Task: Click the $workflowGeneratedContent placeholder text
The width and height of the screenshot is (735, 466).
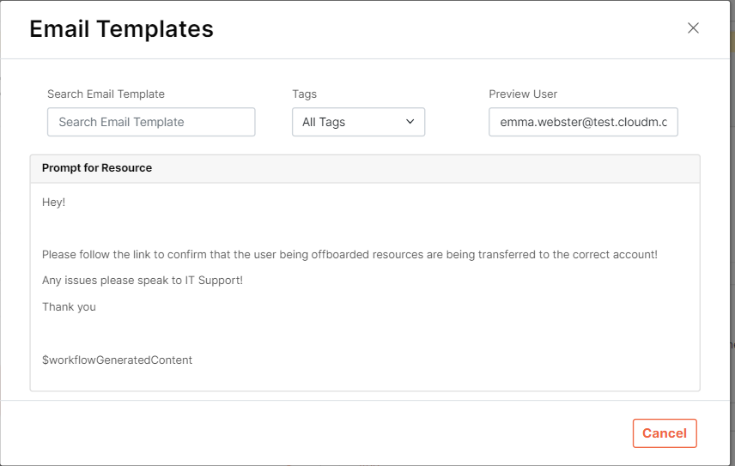Action: coord(117,360)
